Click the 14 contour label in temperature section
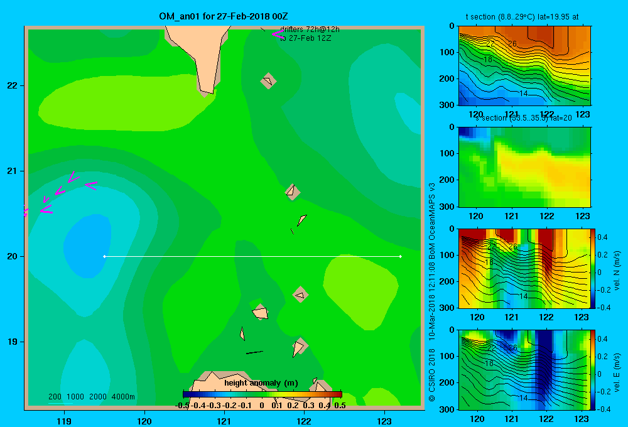628x427 pixels. [523, 94]
